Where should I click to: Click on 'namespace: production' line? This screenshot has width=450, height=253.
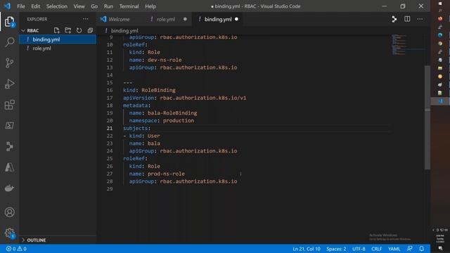pyautogui.click(x=161, y=120)
